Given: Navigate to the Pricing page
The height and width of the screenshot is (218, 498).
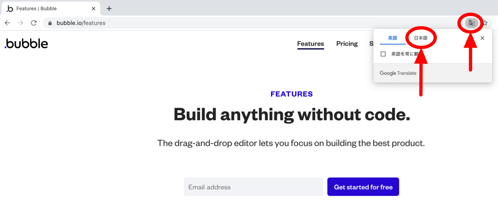Looking at the screenshot, I should pyautogui.click(x=347, y=44).
